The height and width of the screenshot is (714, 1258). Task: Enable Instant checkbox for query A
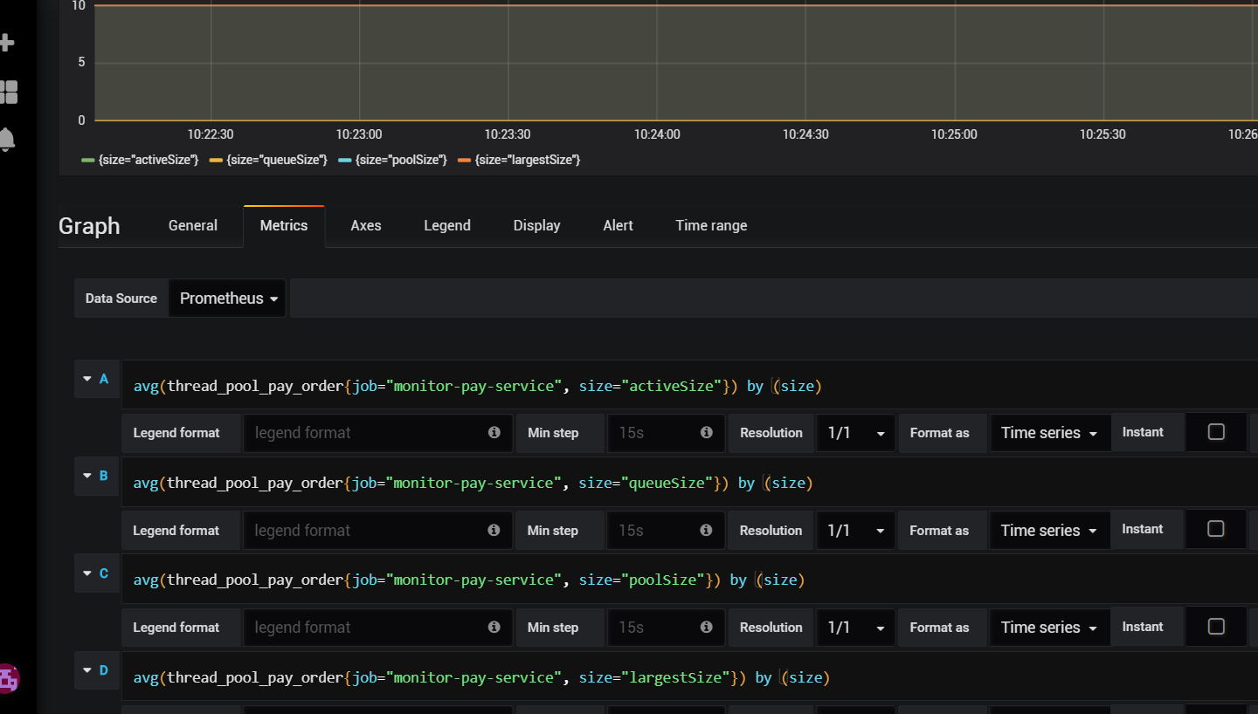tap(1215, 432)
